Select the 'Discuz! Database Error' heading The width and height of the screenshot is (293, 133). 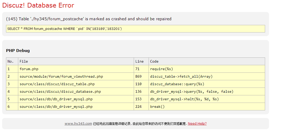[x=38, y=5]
